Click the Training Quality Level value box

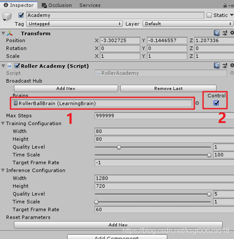[224, 147]
